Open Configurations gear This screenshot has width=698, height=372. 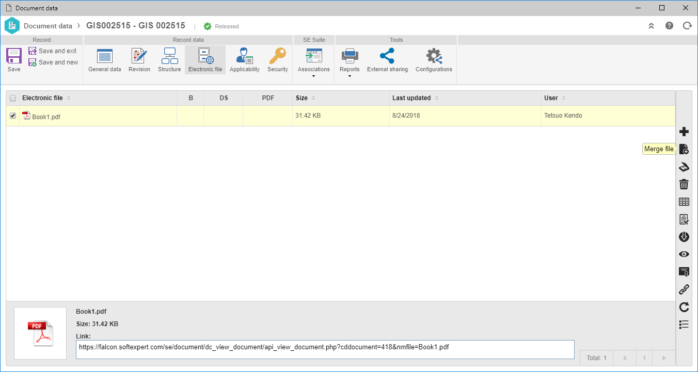[x=434, y=60]
